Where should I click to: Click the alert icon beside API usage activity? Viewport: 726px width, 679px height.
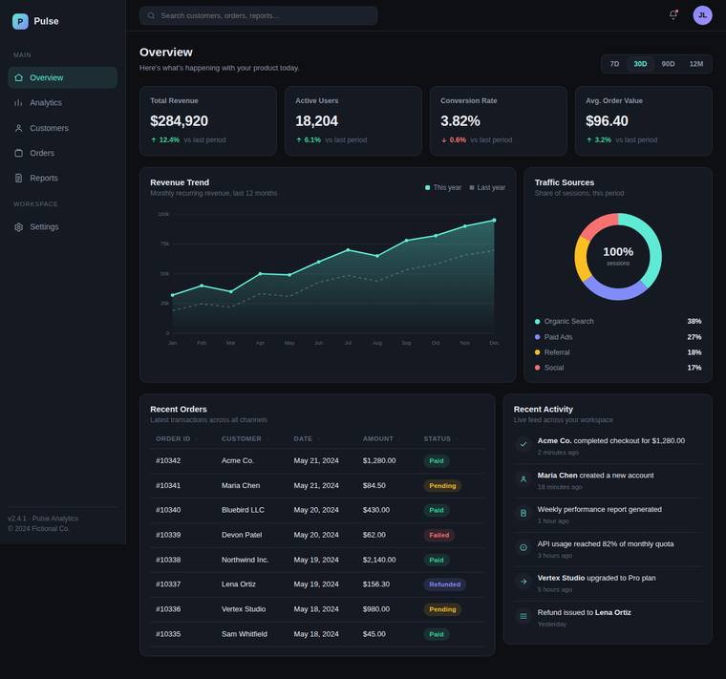(x=523, y=547)
